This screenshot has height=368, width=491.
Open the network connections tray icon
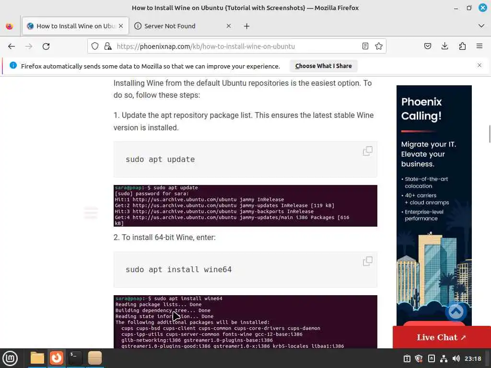pos(444,358)
